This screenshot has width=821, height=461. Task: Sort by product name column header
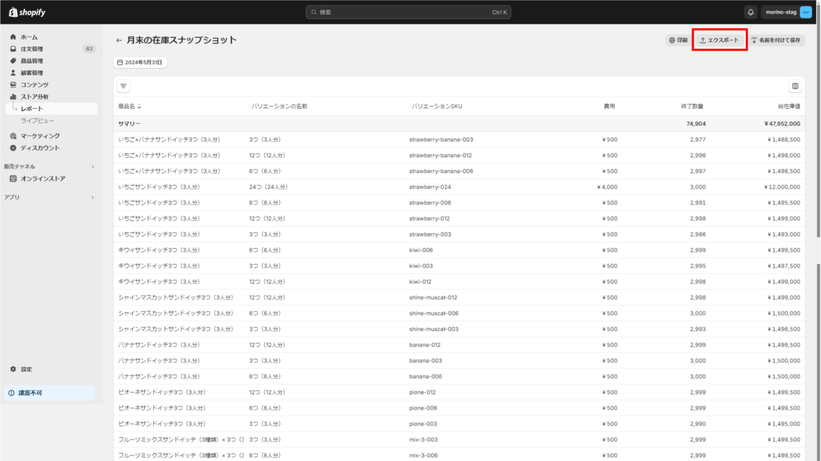click(129, 106)
